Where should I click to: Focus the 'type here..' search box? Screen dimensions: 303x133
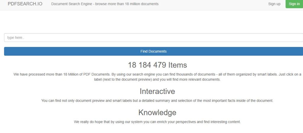point(153,38)
